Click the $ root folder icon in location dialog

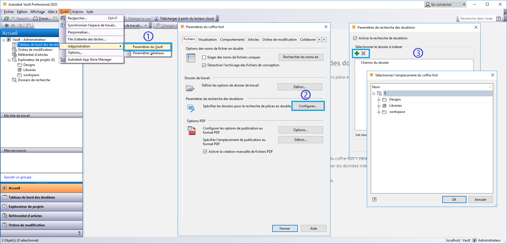tap(379, 93)
